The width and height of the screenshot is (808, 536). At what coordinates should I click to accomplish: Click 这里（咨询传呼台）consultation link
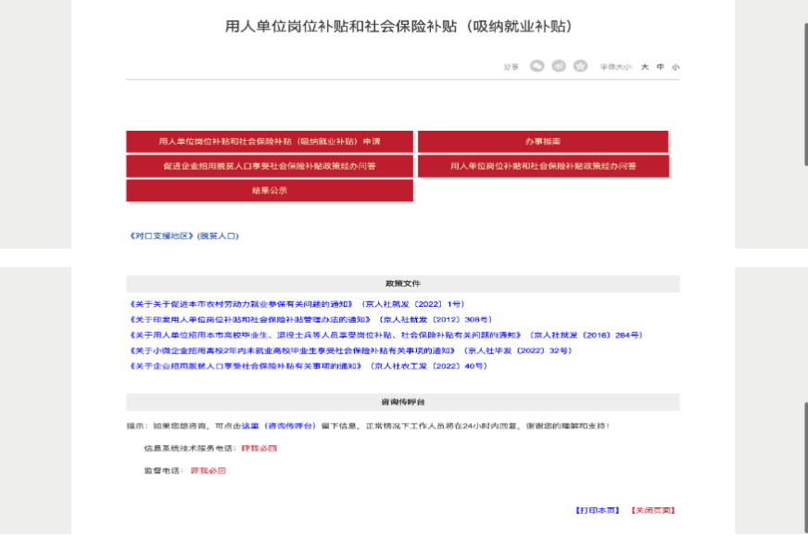278,426
